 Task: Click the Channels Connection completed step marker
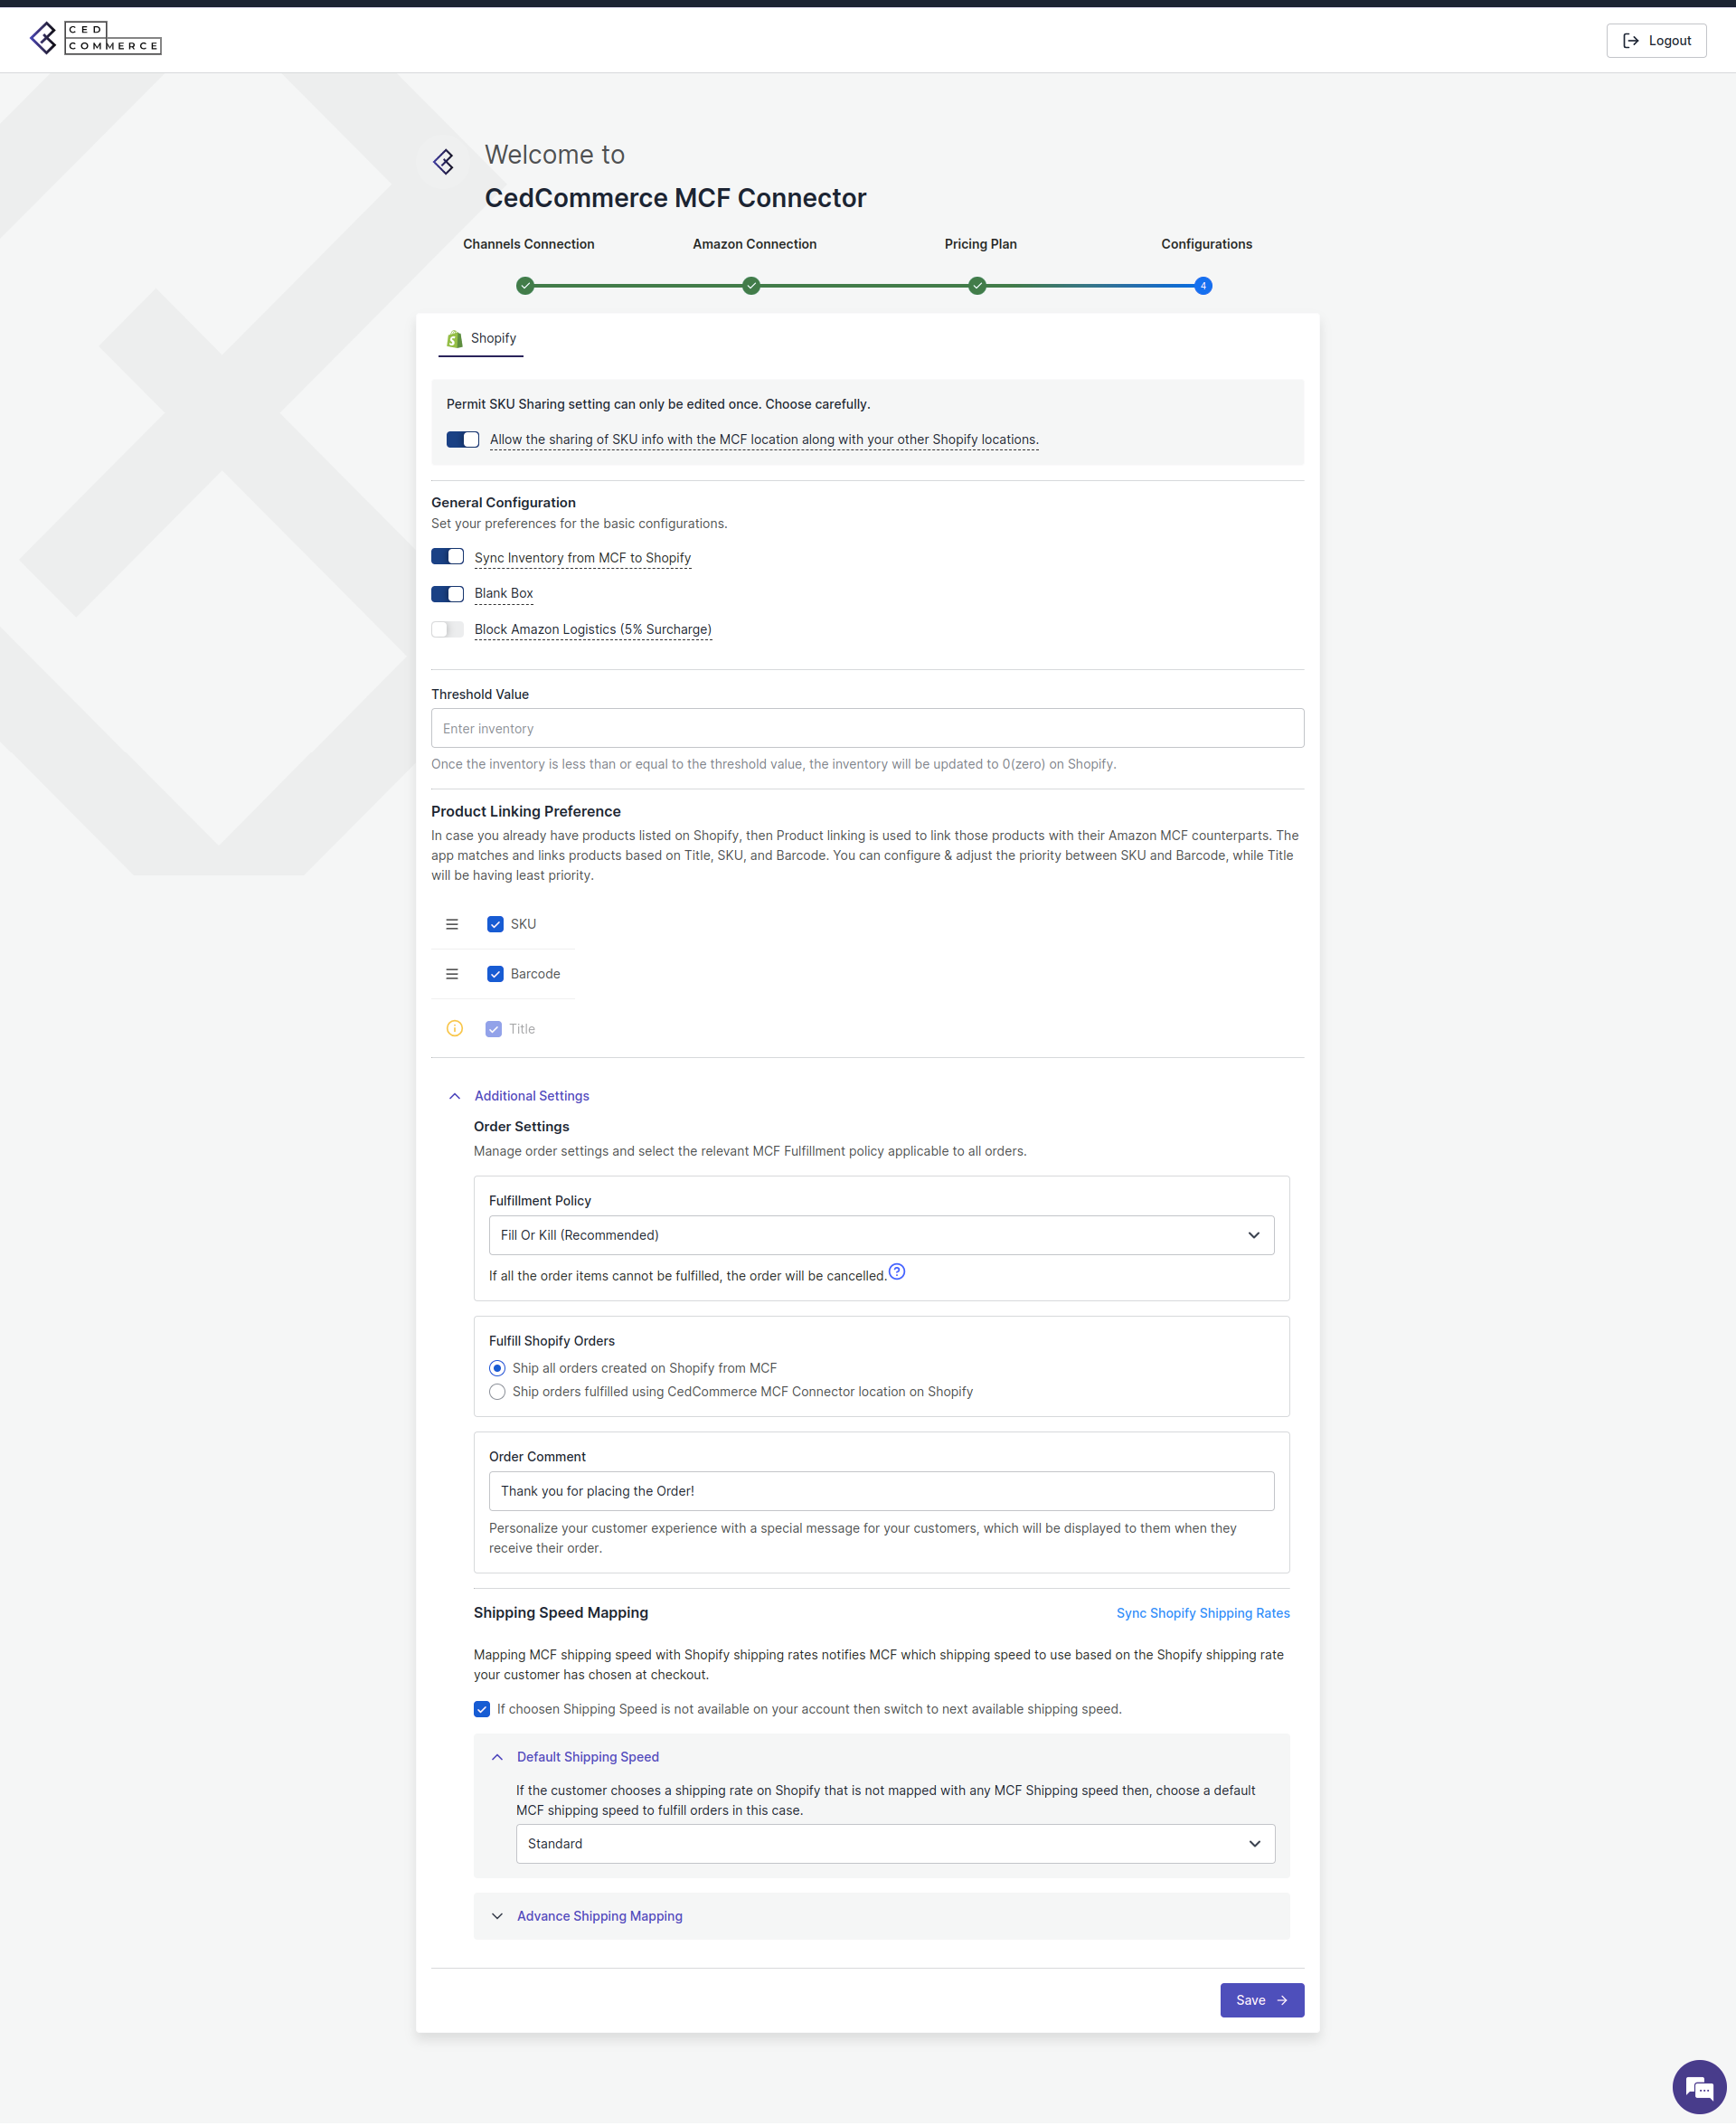point(525,286)
